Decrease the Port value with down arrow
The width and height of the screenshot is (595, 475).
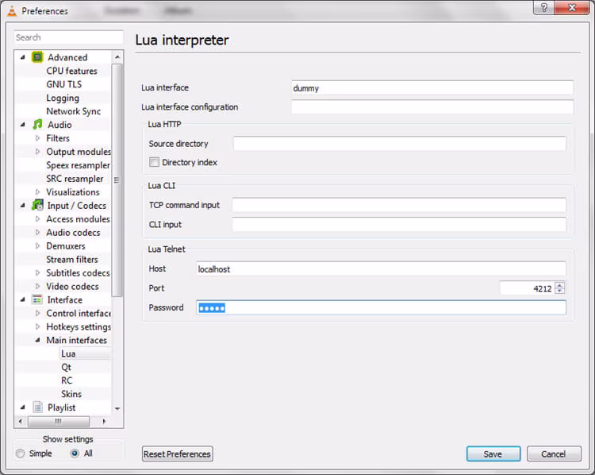(x=560, y=291)
